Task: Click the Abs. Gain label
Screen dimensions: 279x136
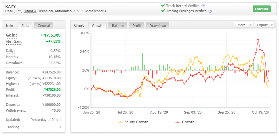Action: tap(14, 42)
